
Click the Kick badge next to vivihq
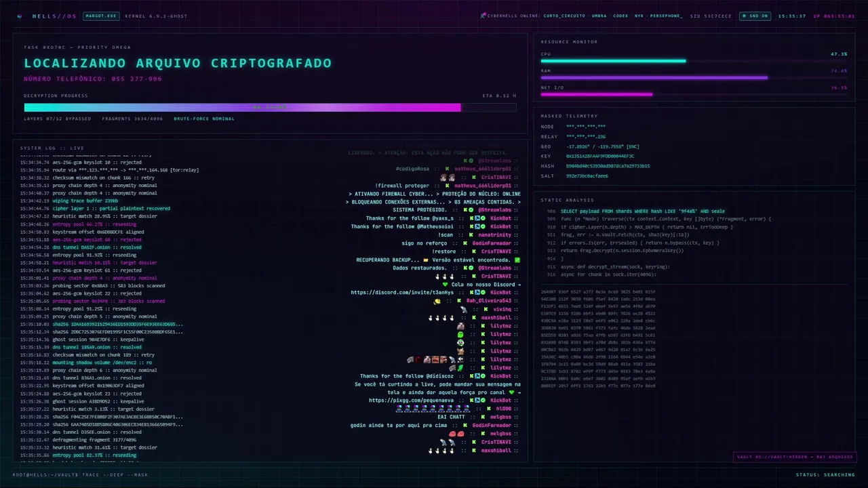[x=487, y=308]
